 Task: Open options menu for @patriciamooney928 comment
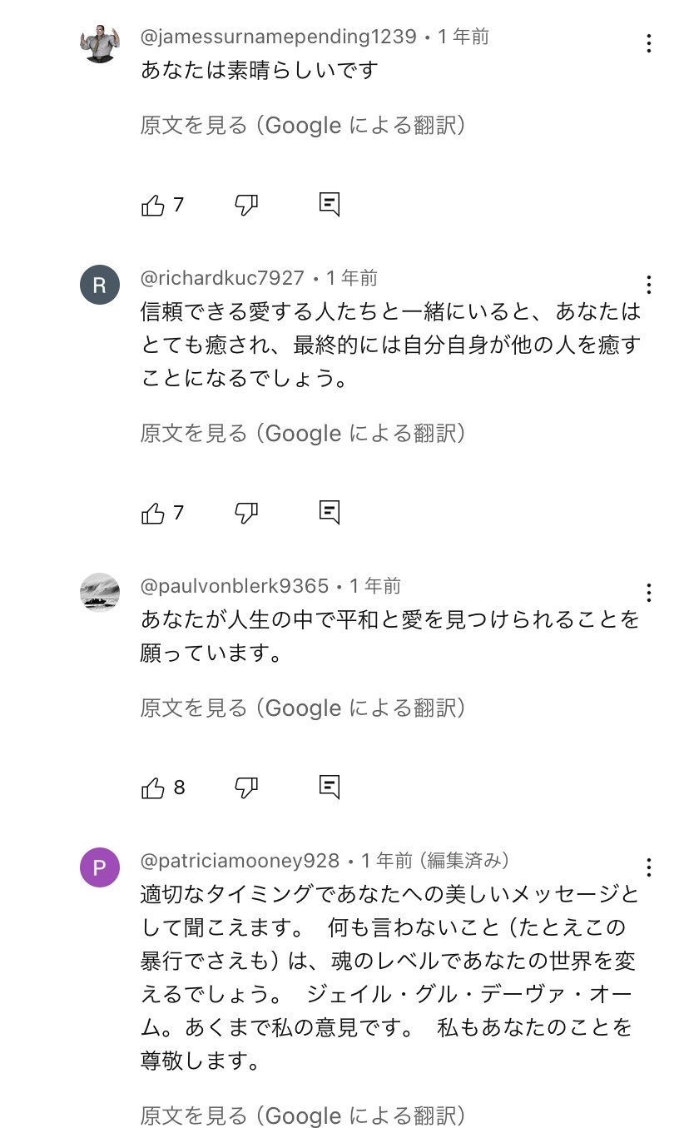tap(648, 867)
